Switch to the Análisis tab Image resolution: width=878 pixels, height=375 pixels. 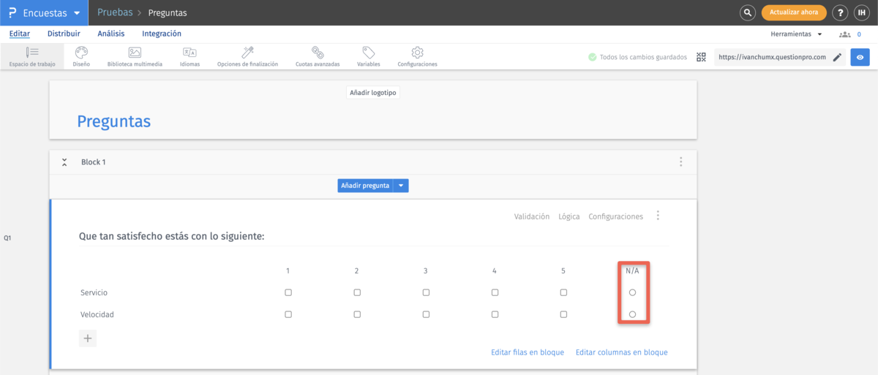111,34
